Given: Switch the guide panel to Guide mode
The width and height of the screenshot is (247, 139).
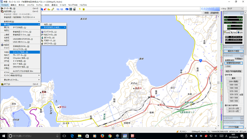Looking at the screenshot, I should coord(227,32).
